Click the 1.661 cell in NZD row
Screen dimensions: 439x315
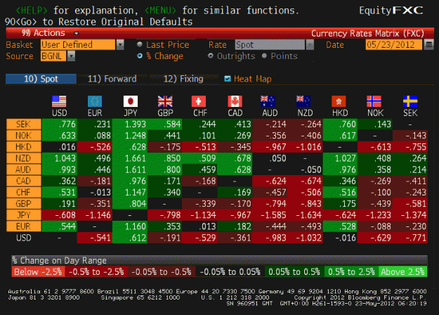coord(130,158)
